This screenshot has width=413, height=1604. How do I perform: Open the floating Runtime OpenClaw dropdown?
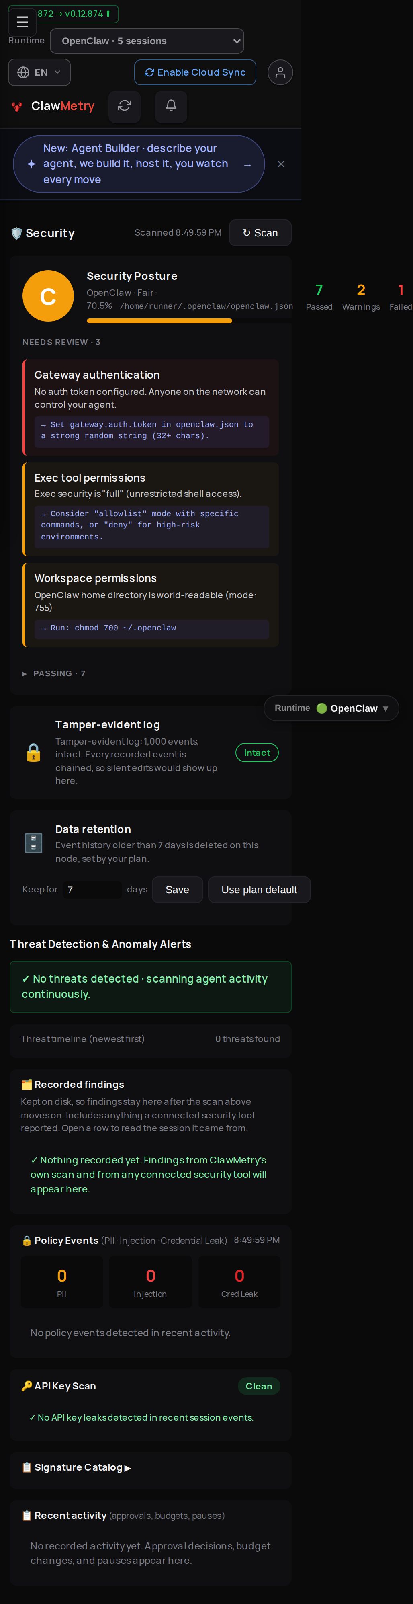click(331, 708)
